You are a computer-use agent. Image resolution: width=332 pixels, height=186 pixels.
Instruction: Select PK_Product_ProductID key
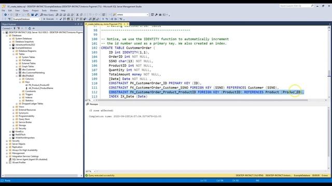coord(39,85)
